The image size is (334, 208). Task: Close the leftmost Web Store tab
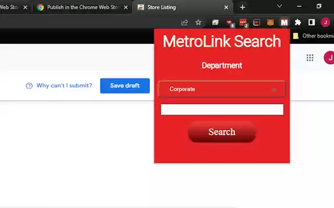[x=26, y=7]
